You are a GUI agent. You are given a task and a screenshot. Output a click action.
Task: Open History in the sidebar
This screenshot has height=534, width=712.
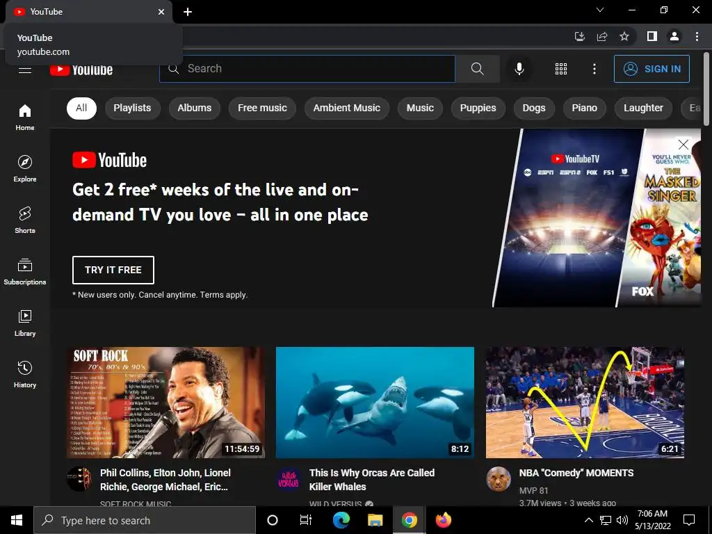tap(25, 375)
